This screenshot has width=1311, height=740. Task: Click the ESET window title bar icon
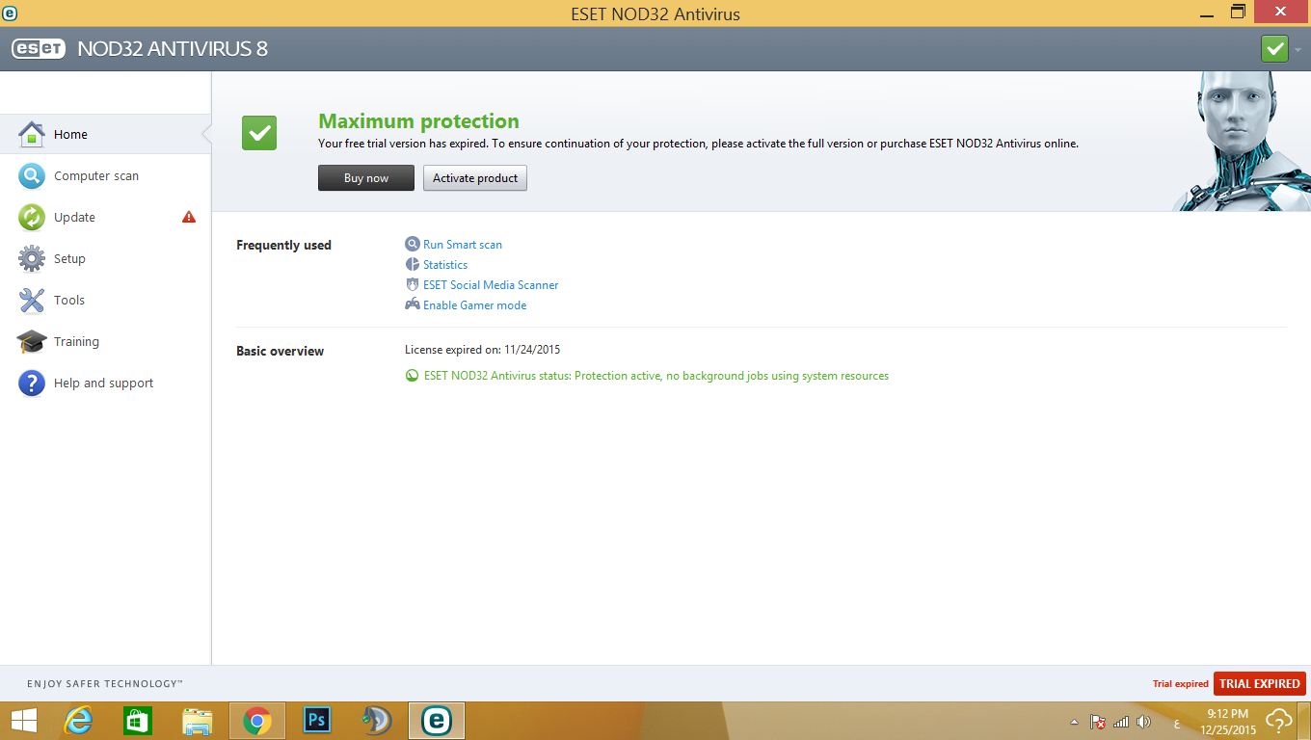pyautogui.click(x=11, y=13)
